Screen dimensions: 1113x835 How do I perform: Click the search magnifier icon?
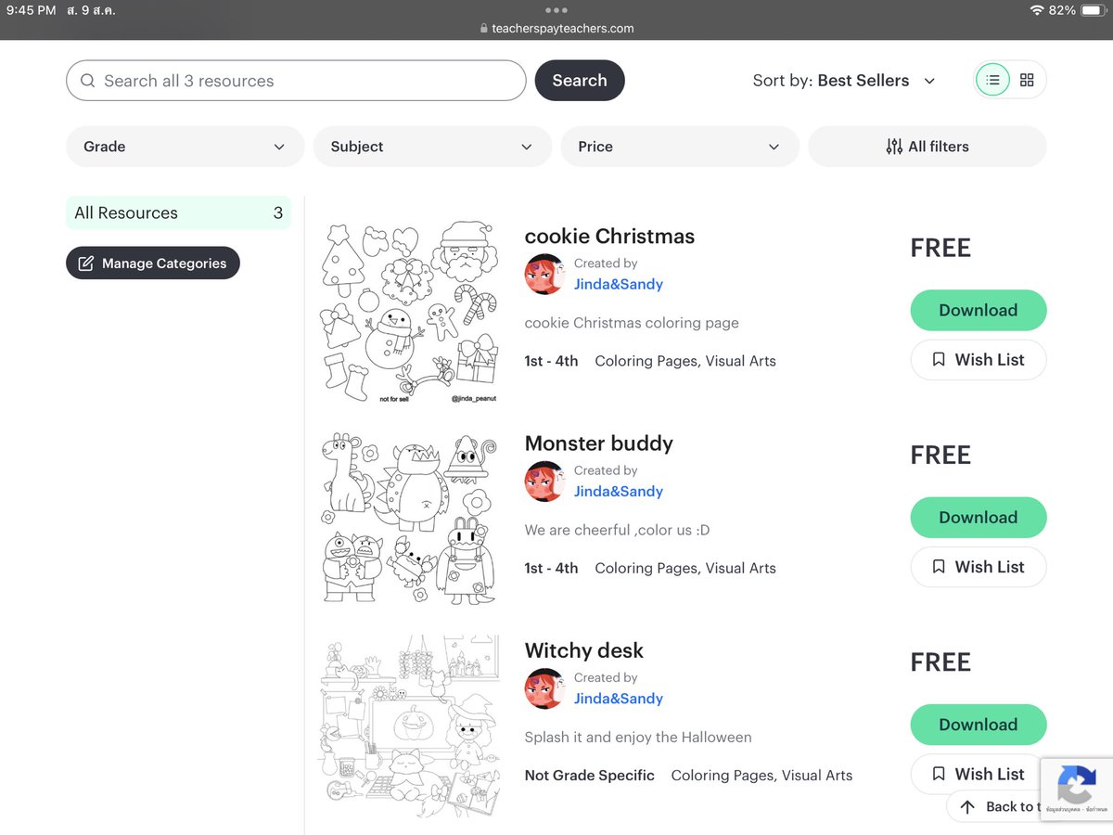pyautogui.click(x=88, y=81)
